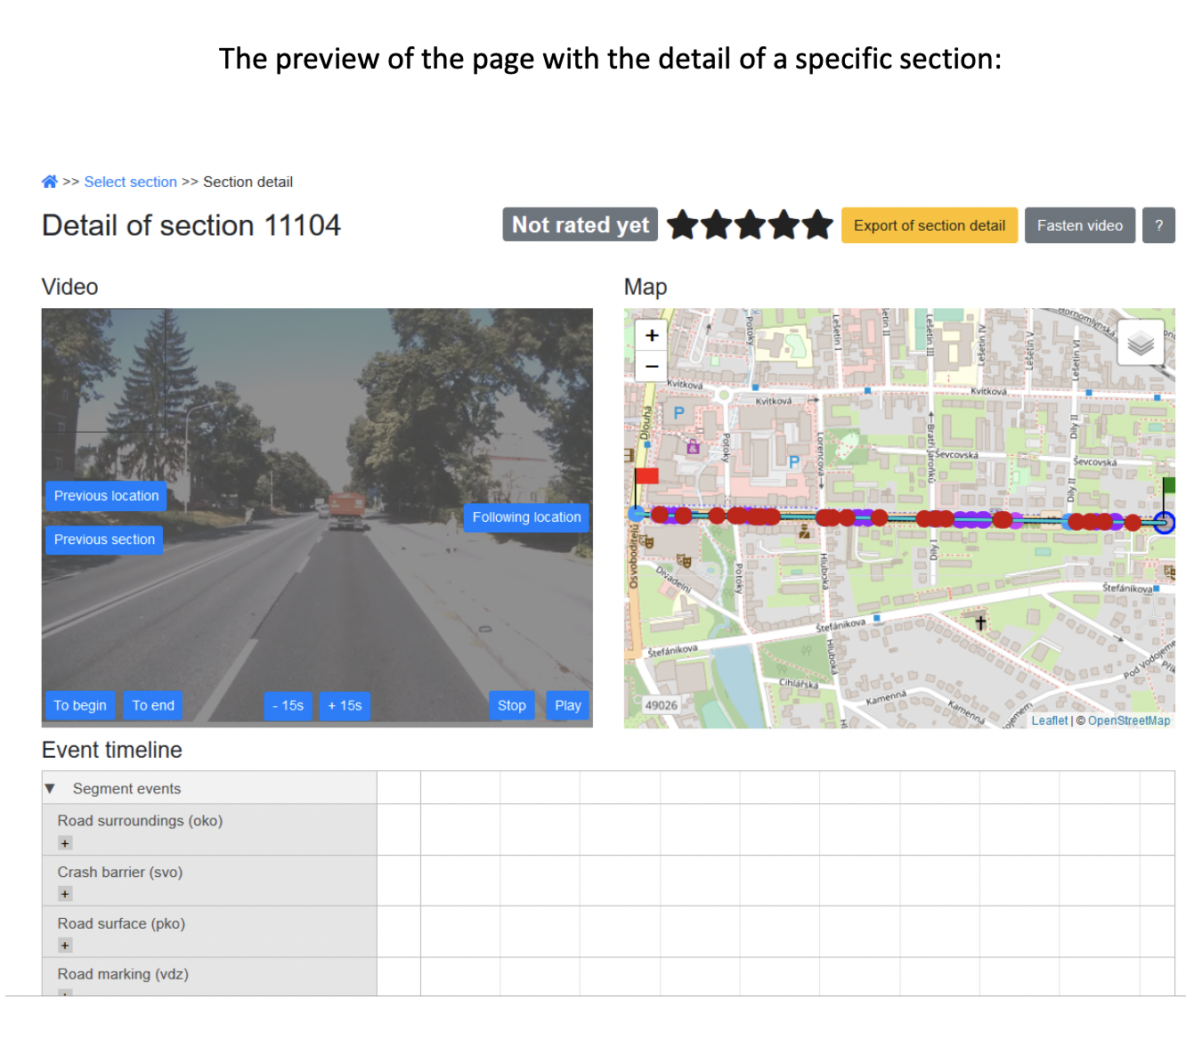Rate the section with the fifth star
Image resolution: width=1186 pixels, height=1040 pixels.
coord(818,225)
